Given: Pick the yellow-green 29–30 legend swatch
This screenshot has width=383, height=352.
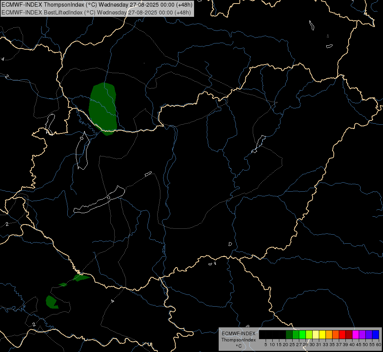Looking at the screenshot, I should (309, 334).
